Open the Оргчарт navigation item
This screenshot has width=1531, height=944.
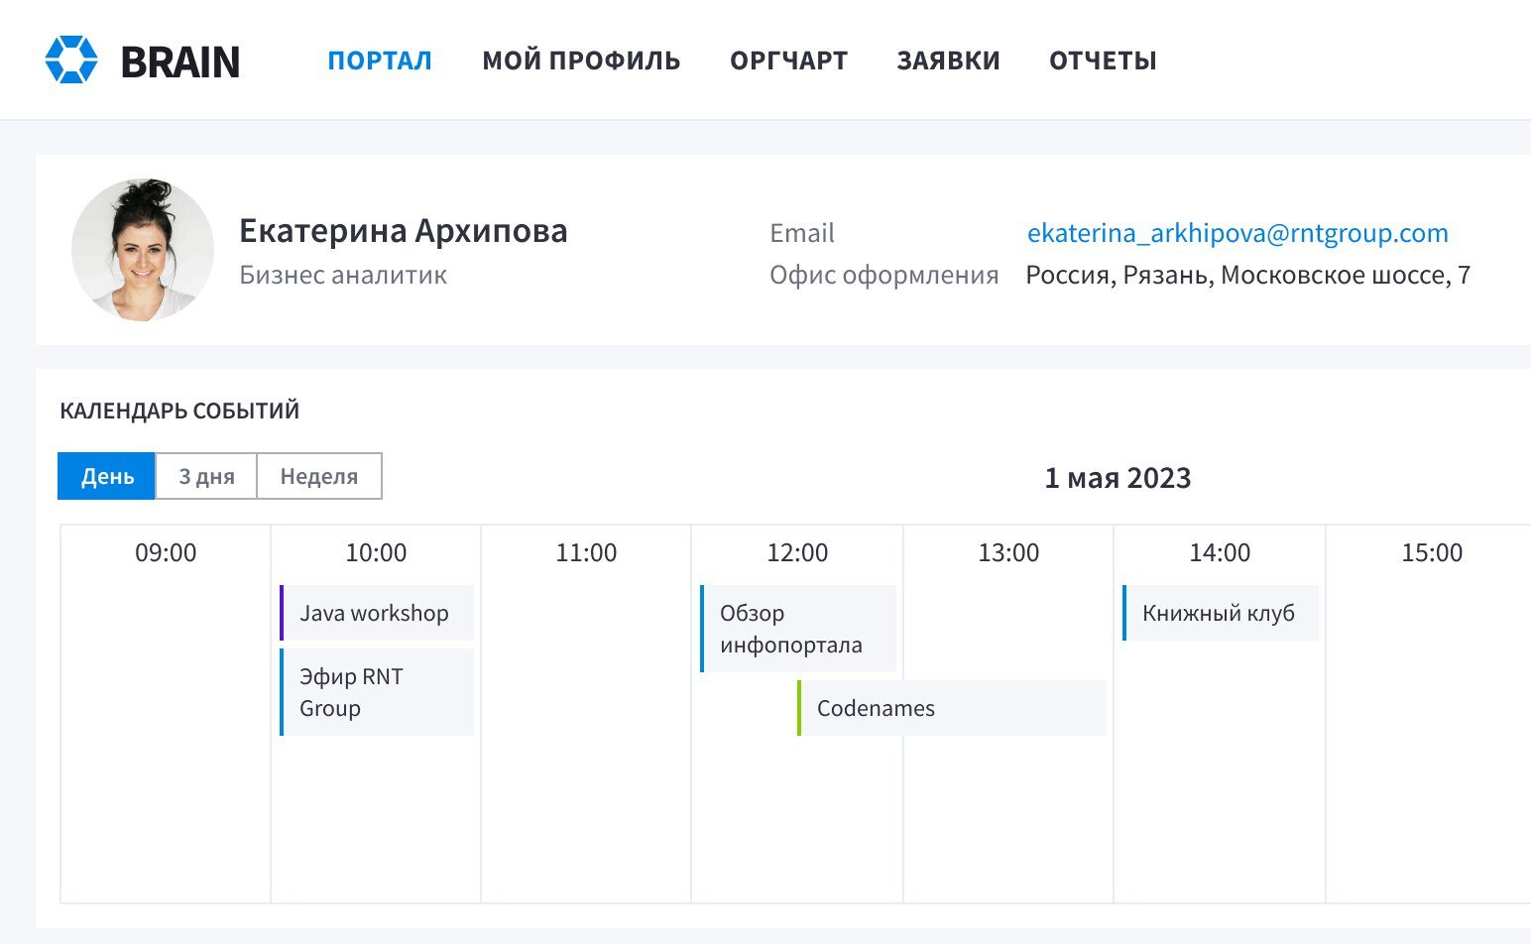pos(788,60)
